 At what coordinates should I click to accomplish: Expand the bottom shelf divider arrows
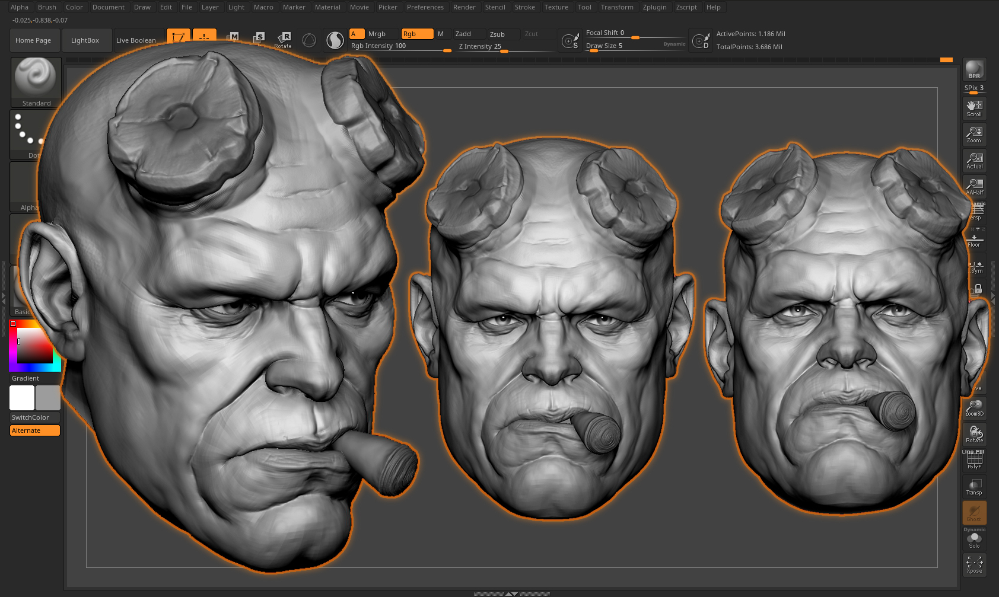511,593
